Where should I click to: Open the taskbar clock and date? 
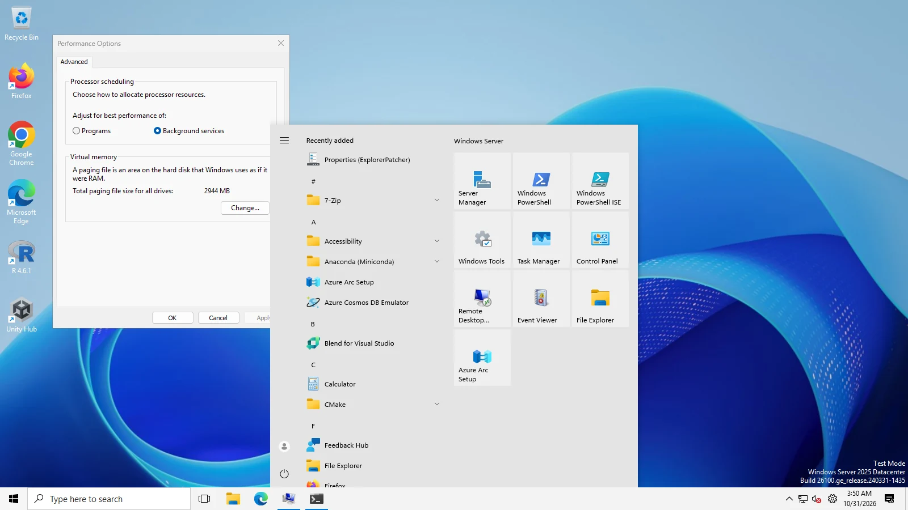click(859, 499)
